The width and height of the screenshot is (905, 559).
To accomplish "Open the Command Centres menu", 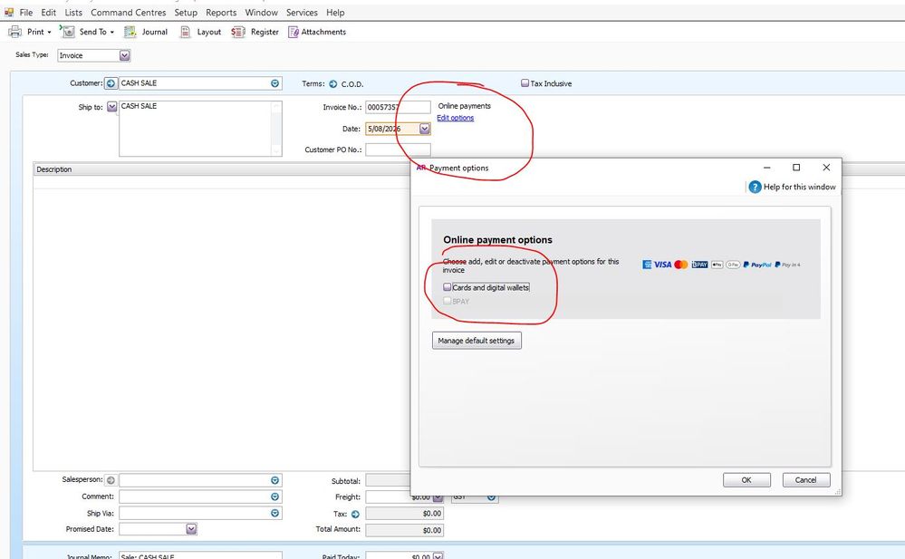I will click(x=128, y=12).
